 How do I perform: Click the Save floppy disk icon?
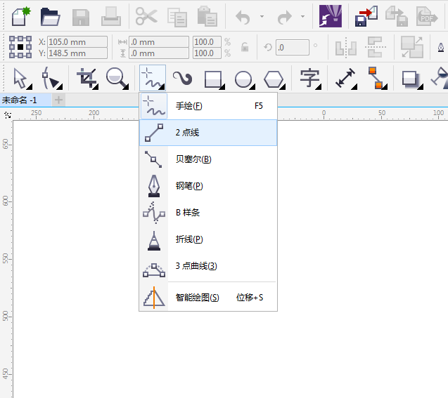(x=81, y=18)
